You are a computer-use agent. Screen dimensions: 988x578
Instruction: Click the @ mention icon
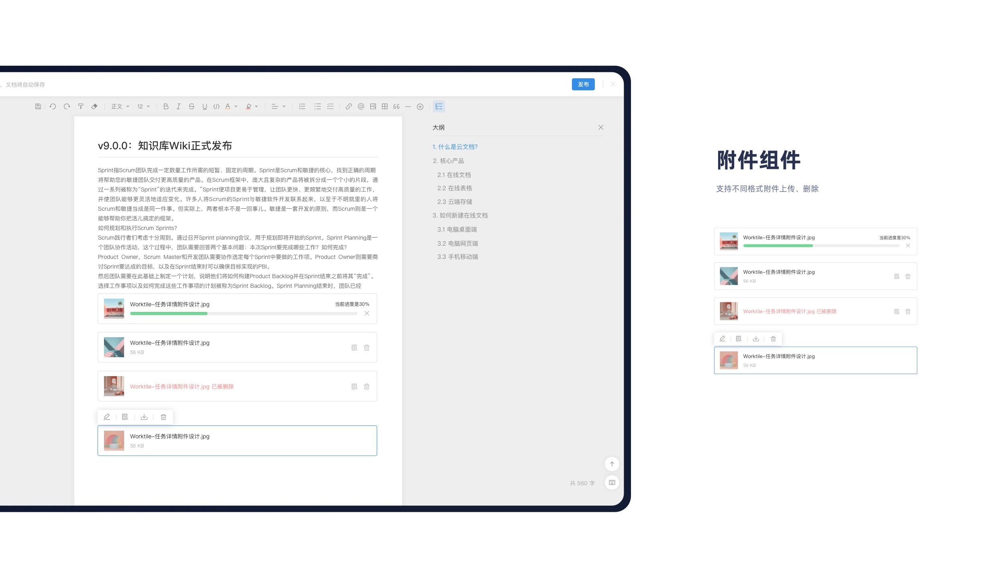(361, 106)
